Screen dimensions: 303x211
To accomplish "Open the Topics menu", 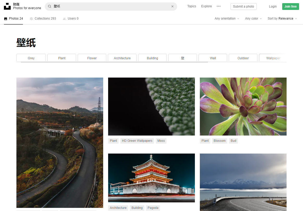I will point(191,6).
